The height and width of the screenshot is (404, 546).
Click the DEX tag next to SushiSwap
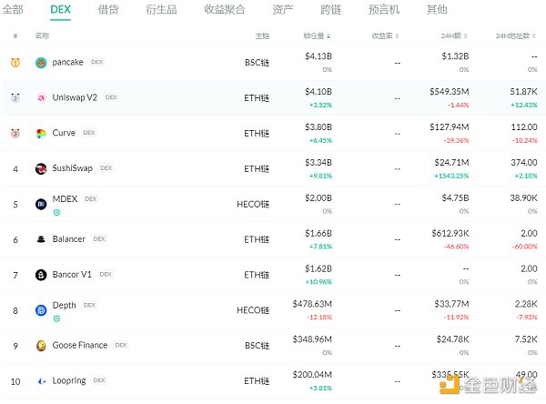tap(106, 168)
